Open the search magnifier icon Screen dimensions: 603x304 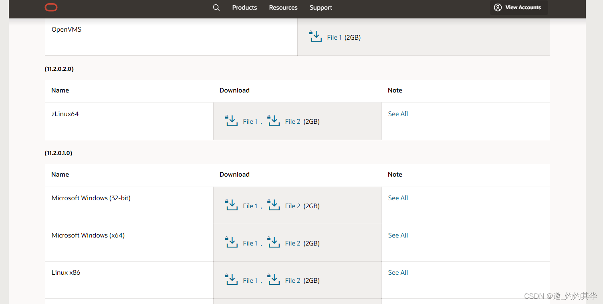pyautogui.click(x=216, y=8)
